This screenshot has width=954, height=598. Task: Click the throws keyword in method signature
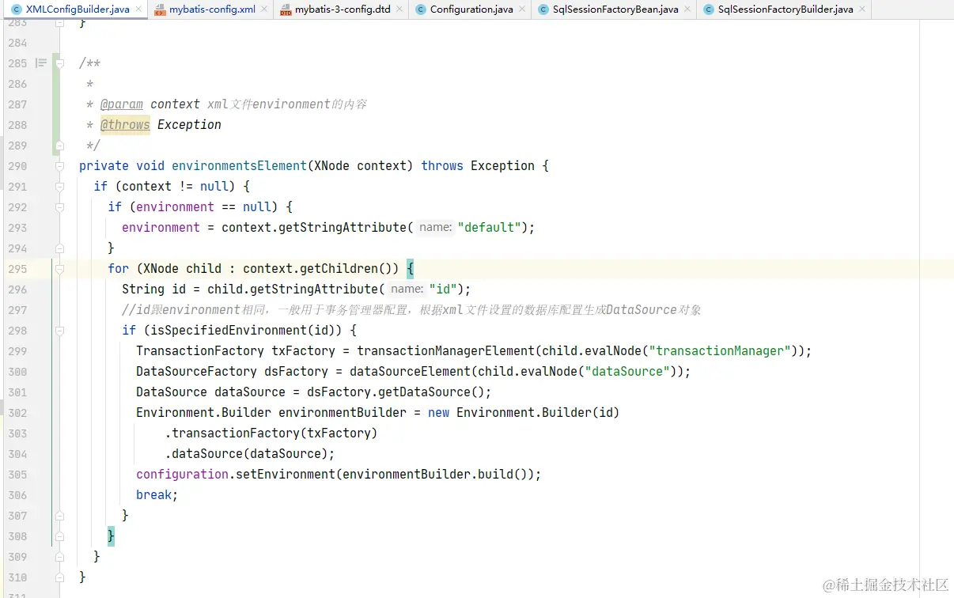[442, 166]
